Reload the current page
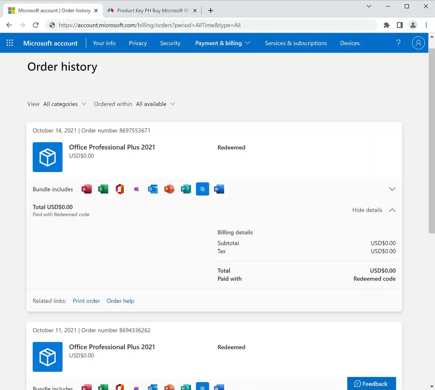 36,25
